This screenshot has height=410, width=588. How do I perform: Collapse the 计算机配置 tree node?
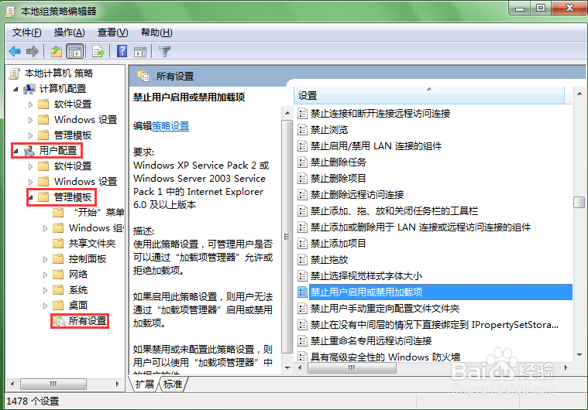pos(15,89)
